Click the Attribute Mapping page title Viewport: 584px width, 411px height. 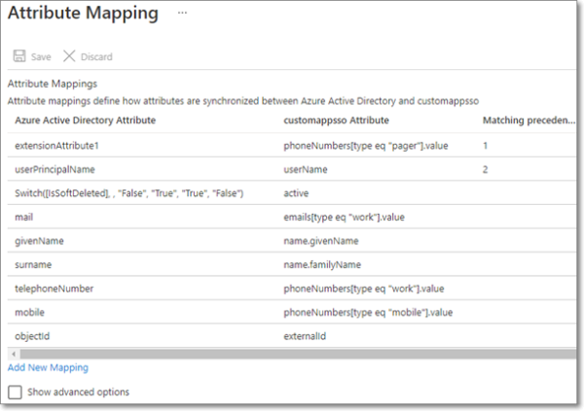point(83,13)
